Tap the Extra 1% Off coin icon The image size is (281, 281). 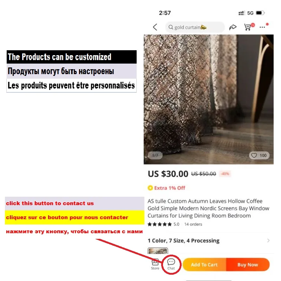coord(150,188)
